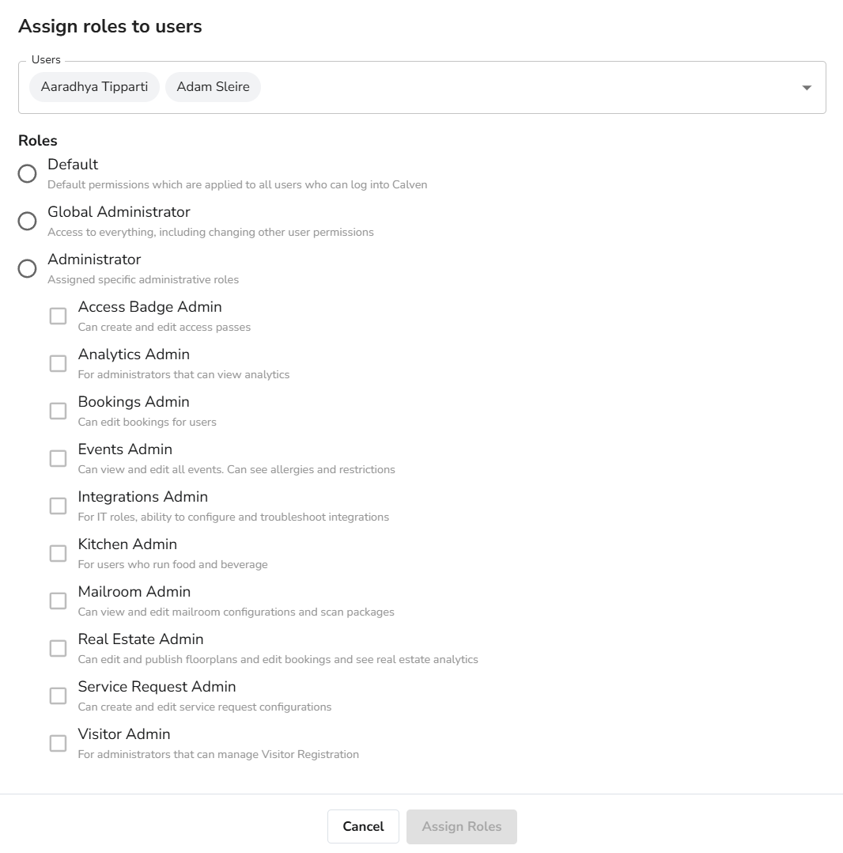
Task: Tick the Service Request Admin checkbox
Action: click(x=58, y=696)
